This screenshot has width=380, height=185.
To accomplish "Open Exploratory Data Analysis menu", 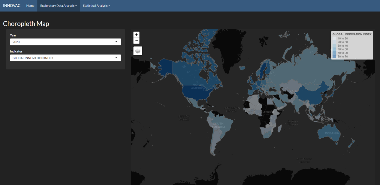I will coord(59,6).
